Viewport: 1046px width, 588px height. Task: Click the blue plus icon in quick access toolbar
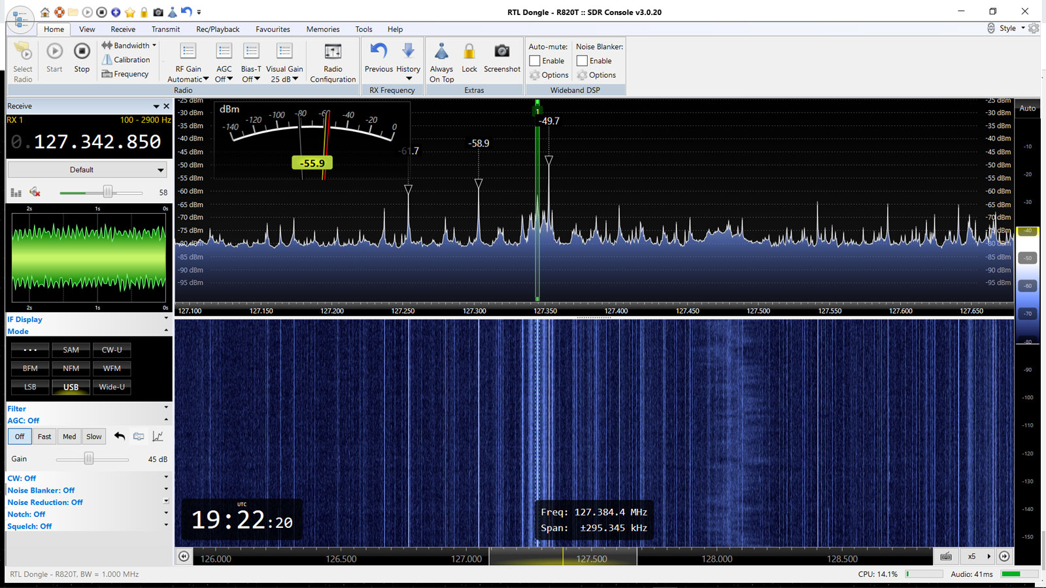coord(116,12)
